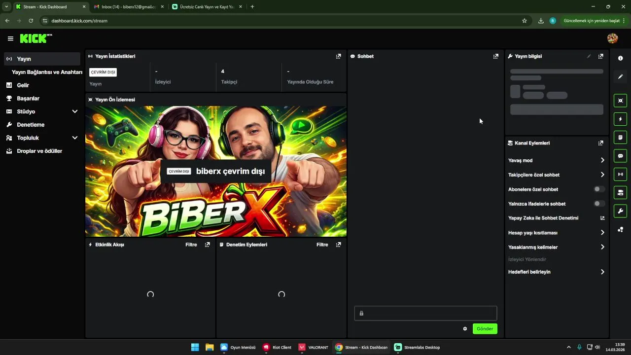Toggle the stream preview widget in the right sidebar
The image size is (631, 355).
(620, 101)
